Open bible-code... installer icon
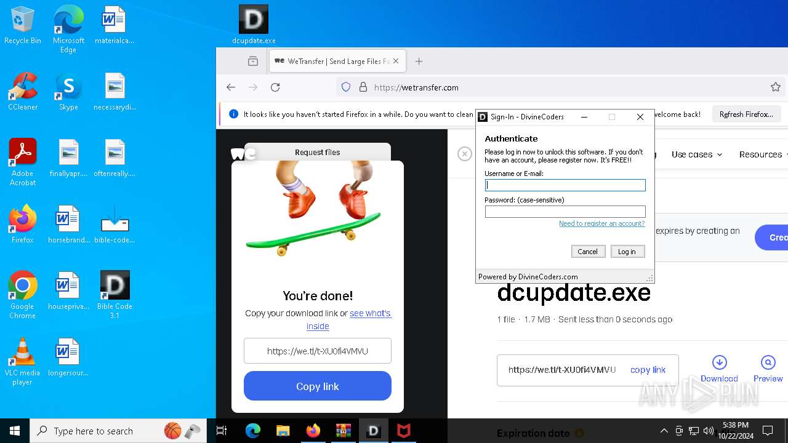The image size is (788, 443). point(115,225)
